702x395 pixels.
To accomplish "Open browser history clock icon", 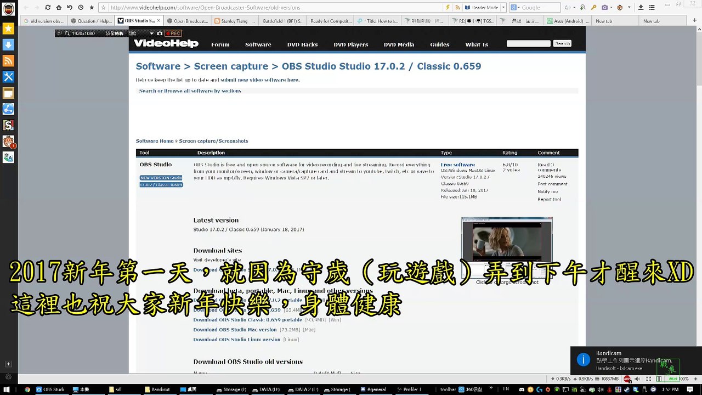I will 81,8.
